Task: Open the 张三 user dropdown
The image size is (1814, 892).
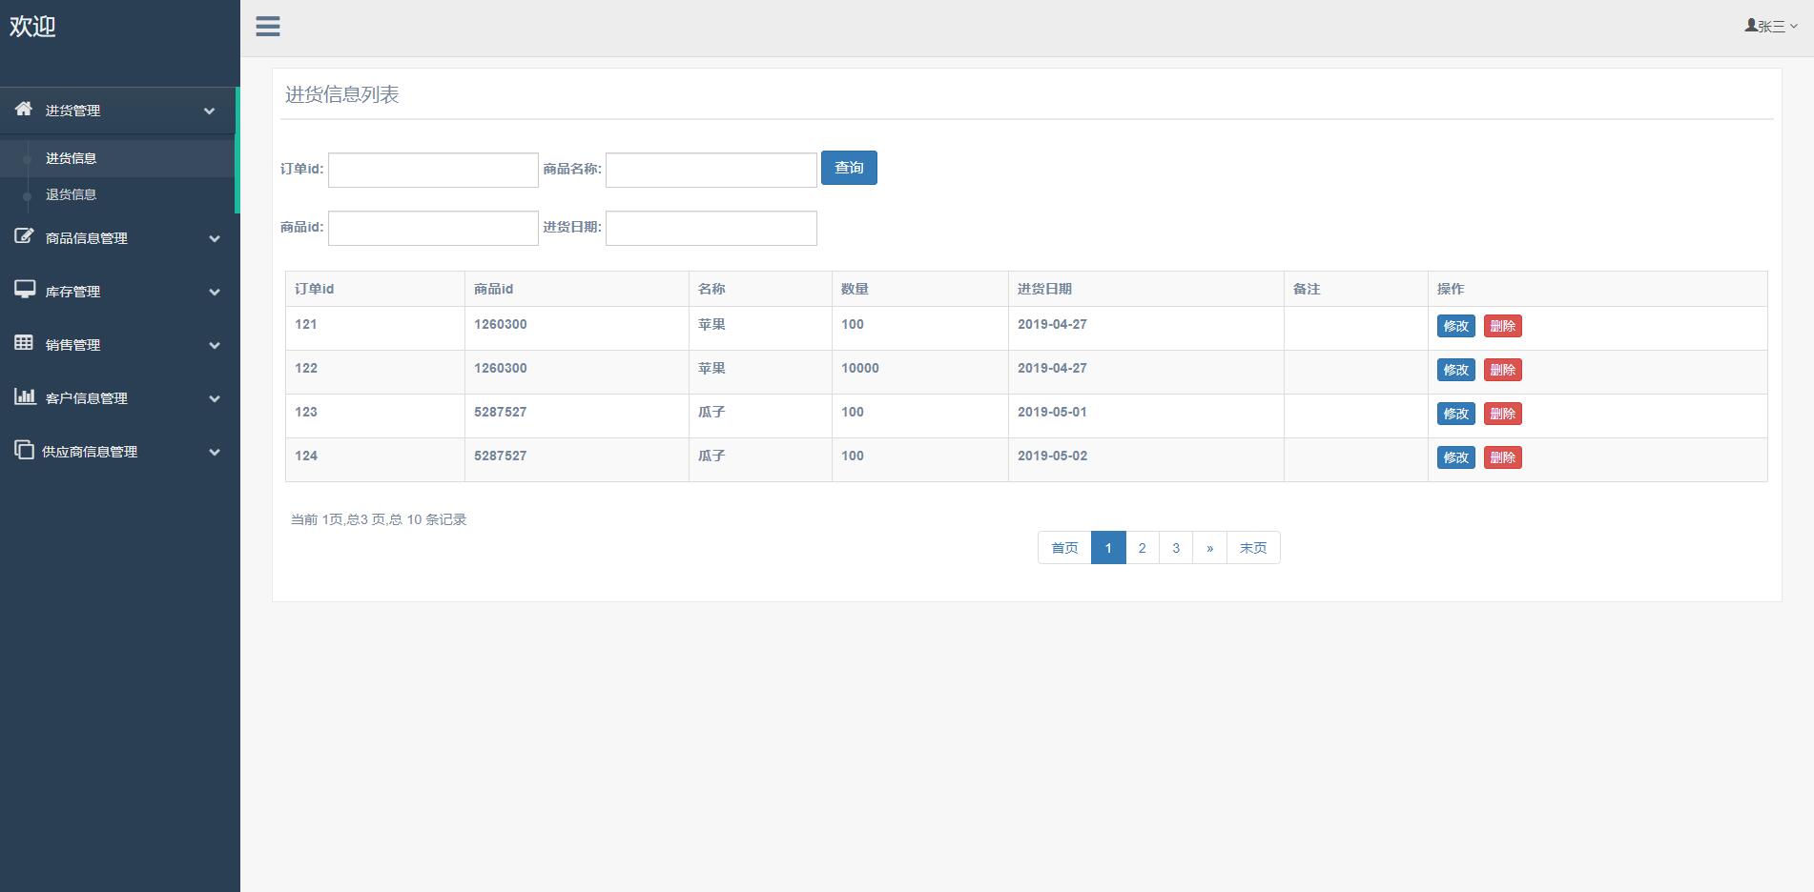Action: [1772, 27]
